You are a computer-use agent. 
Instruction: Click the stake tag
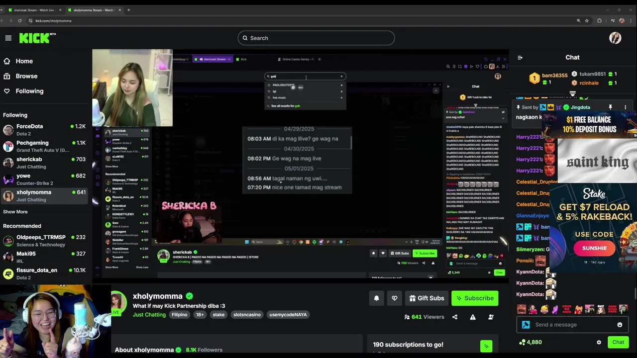pos(218,315)
